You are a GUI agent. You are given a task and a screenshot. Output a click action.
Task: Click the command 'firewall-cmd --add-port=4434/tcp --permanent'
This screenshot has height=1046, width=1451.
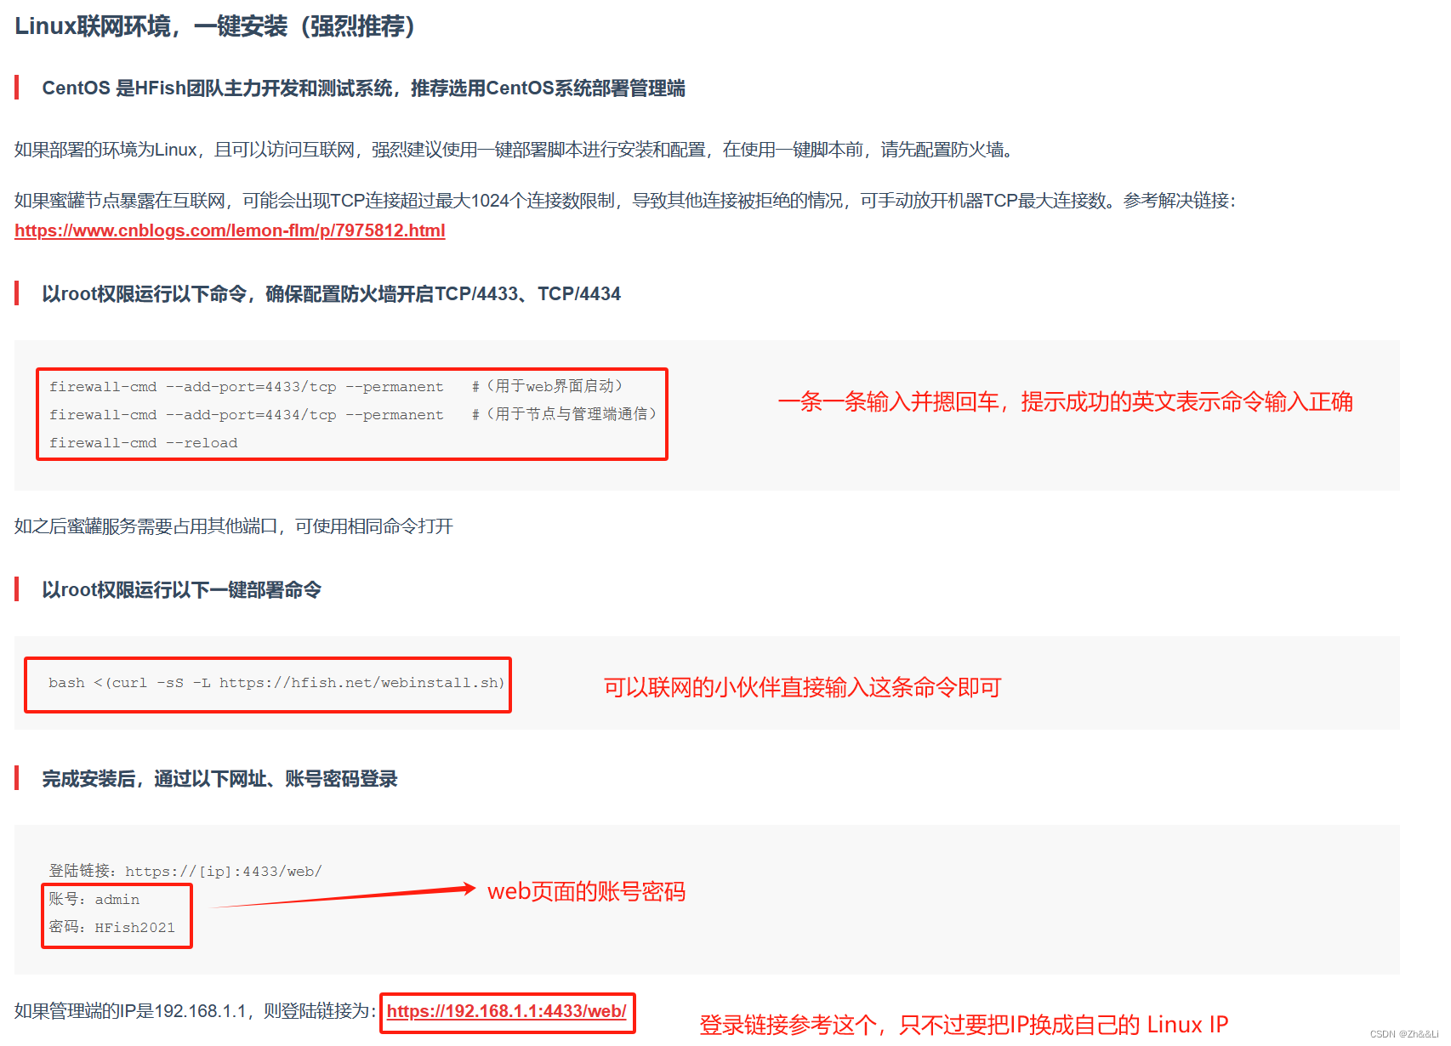coord(246,415)
